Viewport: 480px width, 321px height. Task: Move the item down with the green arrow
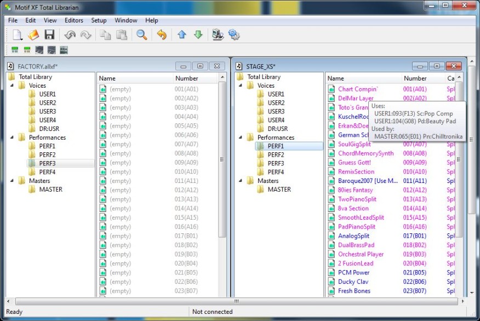click(x=198, y=35)
